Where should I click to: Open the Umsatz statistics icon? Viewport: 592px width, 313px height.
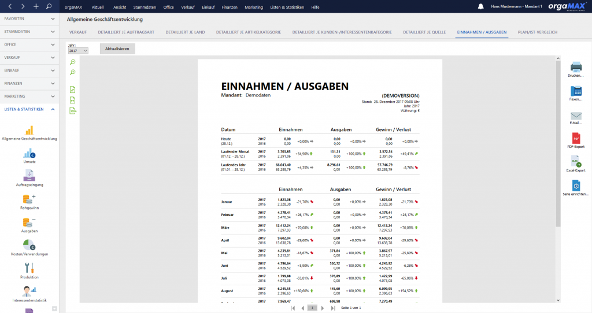[x=29, y=153]
